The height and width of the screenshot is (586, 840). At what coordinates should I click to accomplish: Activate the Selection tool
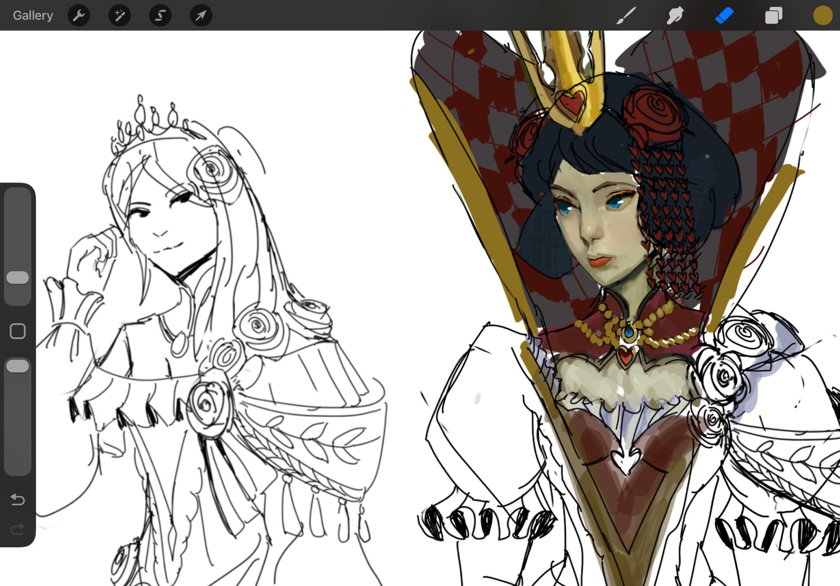(x=160, y=16)
